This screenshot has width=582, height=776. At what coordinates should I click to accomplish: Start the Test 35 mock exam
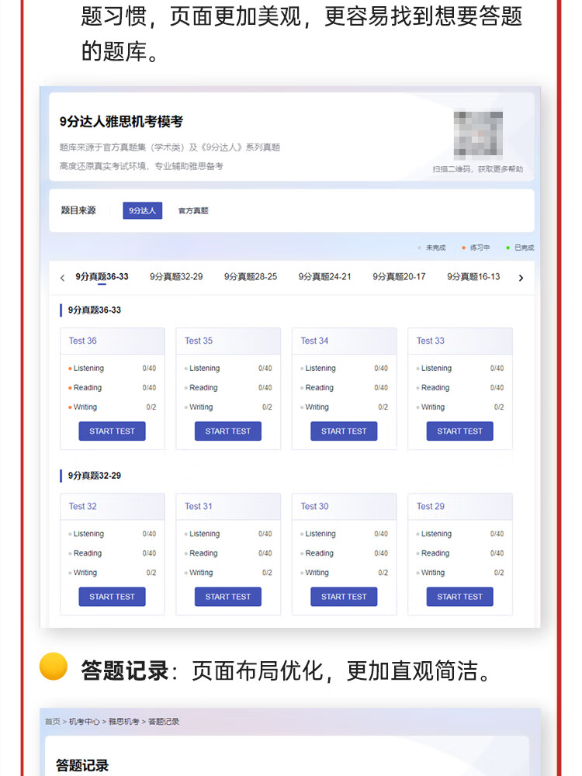(x=228, y=431)
